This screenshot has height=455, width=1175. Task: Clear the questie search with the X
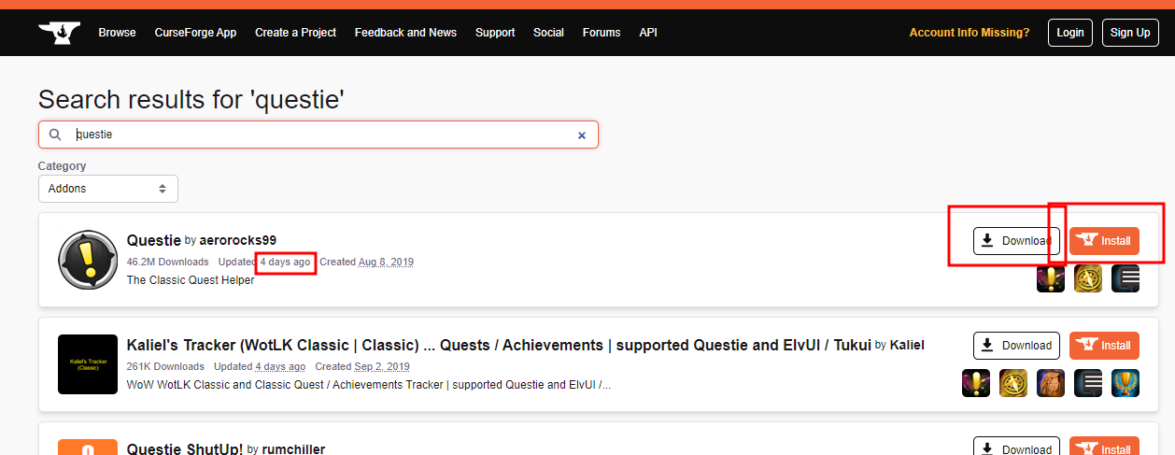581,135
